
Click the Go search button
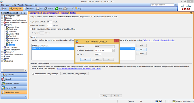click(176, 5)
